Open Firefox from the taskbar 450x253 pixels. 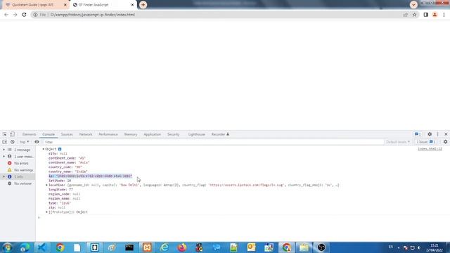point(182,247)
